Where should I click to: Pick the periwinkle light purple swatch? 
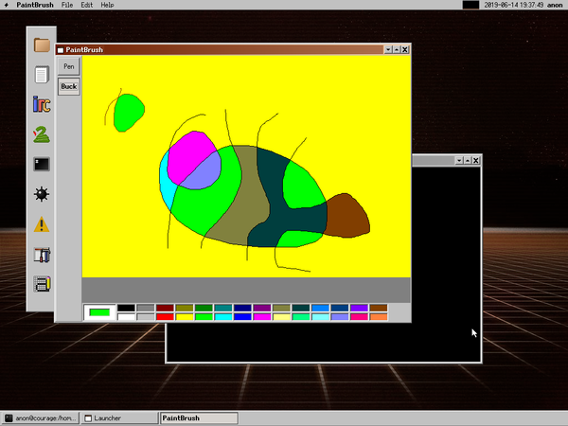tap(340, 317)
